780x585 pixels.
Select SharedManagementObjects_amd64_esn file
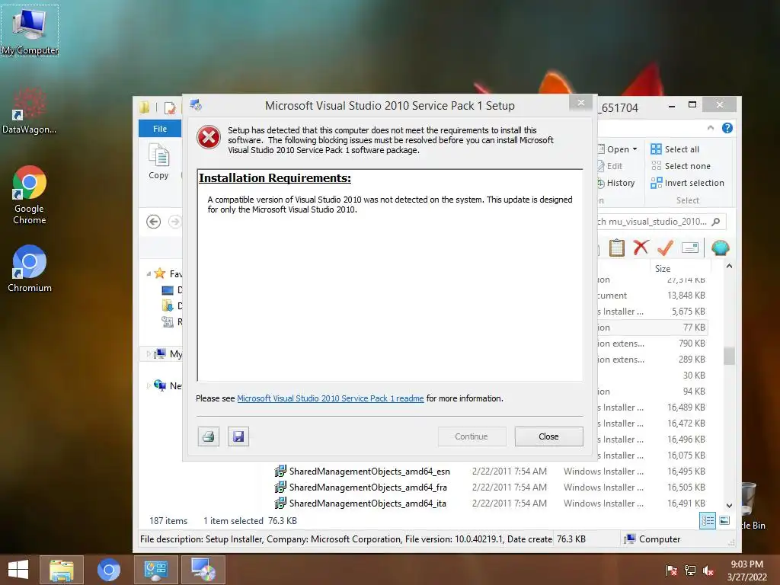pyautogui.click(x=369, y=472)
